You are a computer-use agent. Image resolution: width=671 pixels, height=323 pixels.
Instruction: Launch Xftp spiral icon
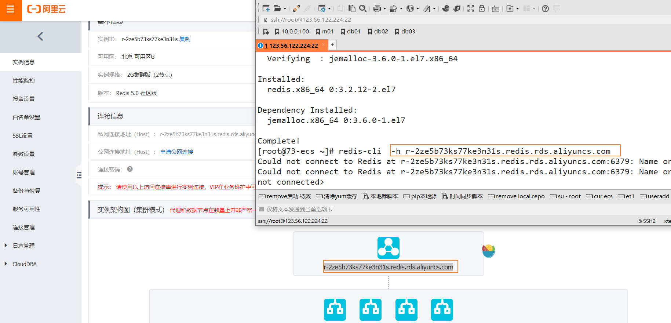click(x=446, y=8)
